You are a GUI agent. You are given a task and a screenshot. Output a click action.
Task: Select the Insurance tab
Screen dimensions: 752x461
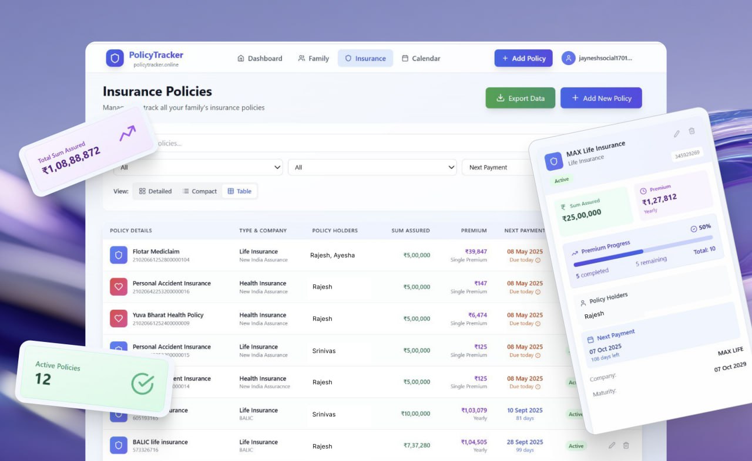click(x=365, y=58)
